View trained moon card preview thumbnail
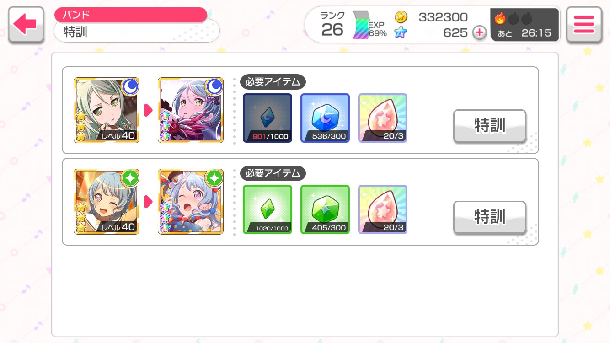This screenshot has height=343, width=610. (191, 110)
